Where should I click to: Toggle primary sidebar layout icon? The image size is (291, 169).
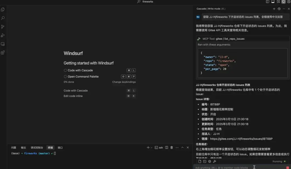[x=268, y=2]
